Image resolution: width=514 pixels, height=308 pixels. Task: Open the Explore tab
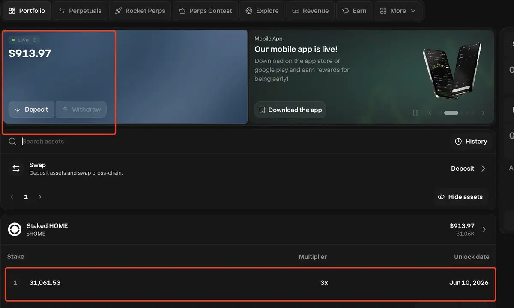[x=262, y=11]
